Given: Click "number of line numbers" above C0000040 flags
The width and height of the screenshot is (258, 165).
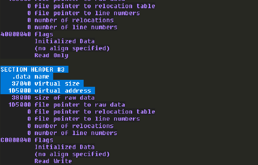Looking at the screenshot, I should tap(75, 133).
